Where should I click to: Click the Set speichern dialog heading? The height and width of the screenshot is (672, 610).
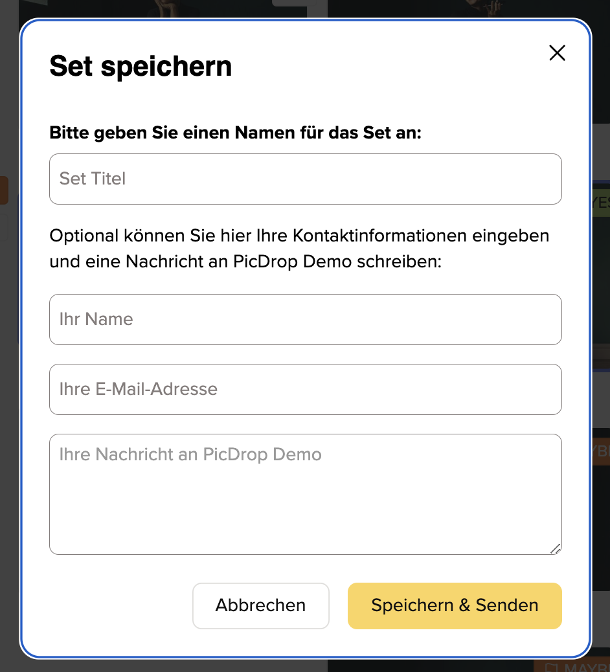click(x=141, y=67)
